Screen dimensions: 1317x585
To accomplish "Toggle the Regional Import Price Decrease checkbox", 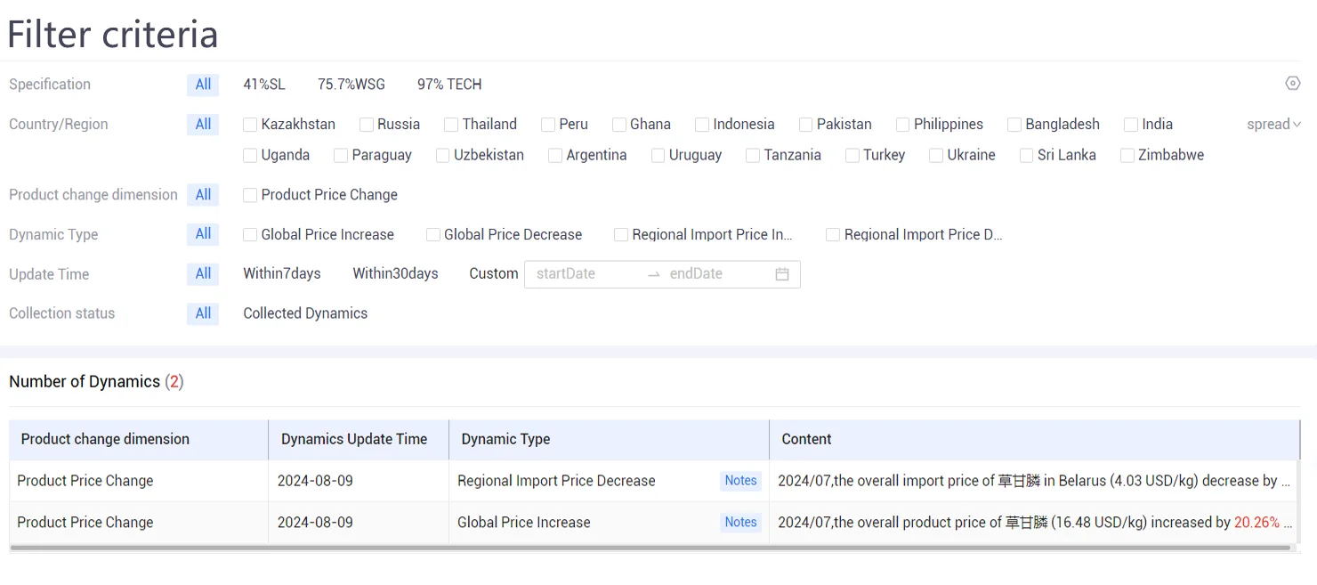I will (833, 235).
